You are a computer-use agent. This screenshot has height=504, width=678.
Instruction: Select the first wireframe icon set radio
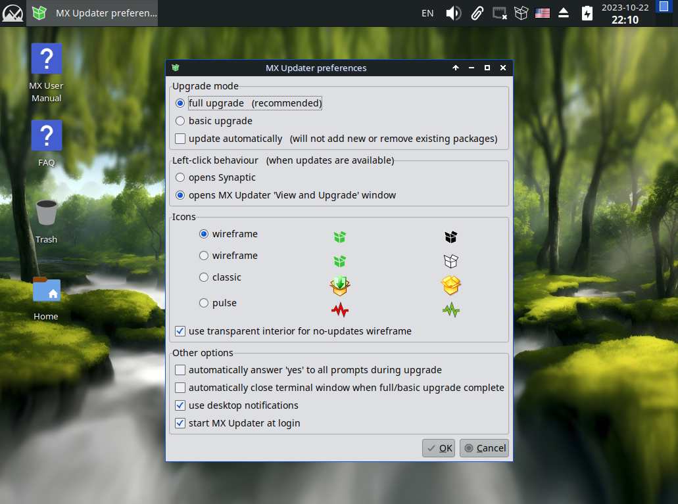[228, 234]
